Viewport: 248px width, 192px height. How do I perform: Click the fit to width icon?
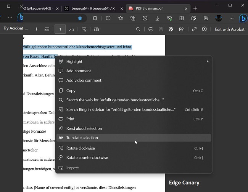(47, 29)
